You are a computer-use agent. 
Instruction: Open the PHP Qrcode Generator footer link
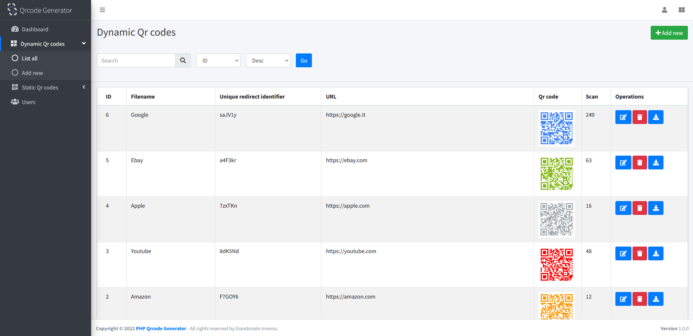coord(161,328)
